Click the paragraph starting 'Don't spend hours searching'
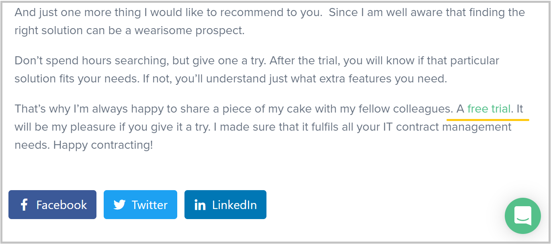The height and width of the screenshot is (244, 551). pos(256,61)
